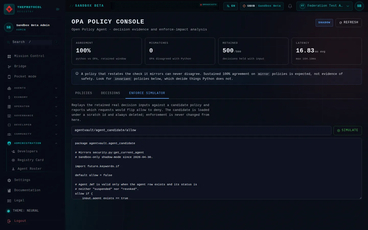Click the Agent Roster person icon
This screenshot has width=368, height=230.
[13, 169]
